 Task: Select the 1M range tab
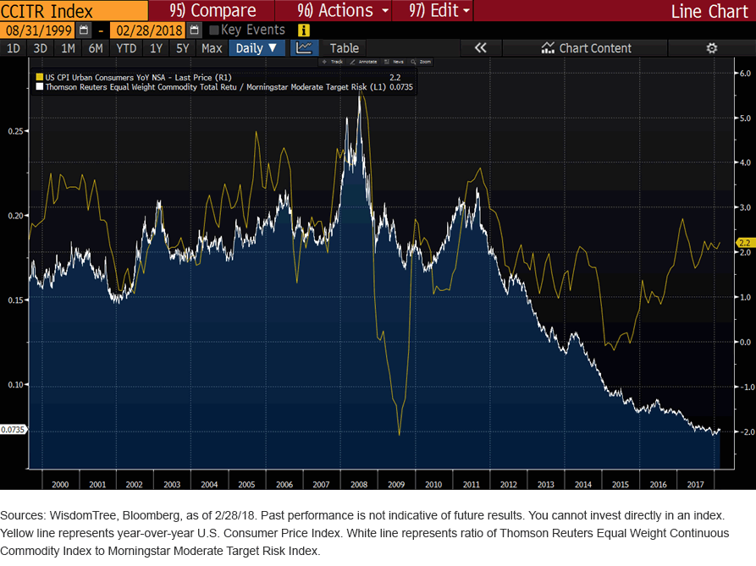pyautogui.click(x=68, y=48)
